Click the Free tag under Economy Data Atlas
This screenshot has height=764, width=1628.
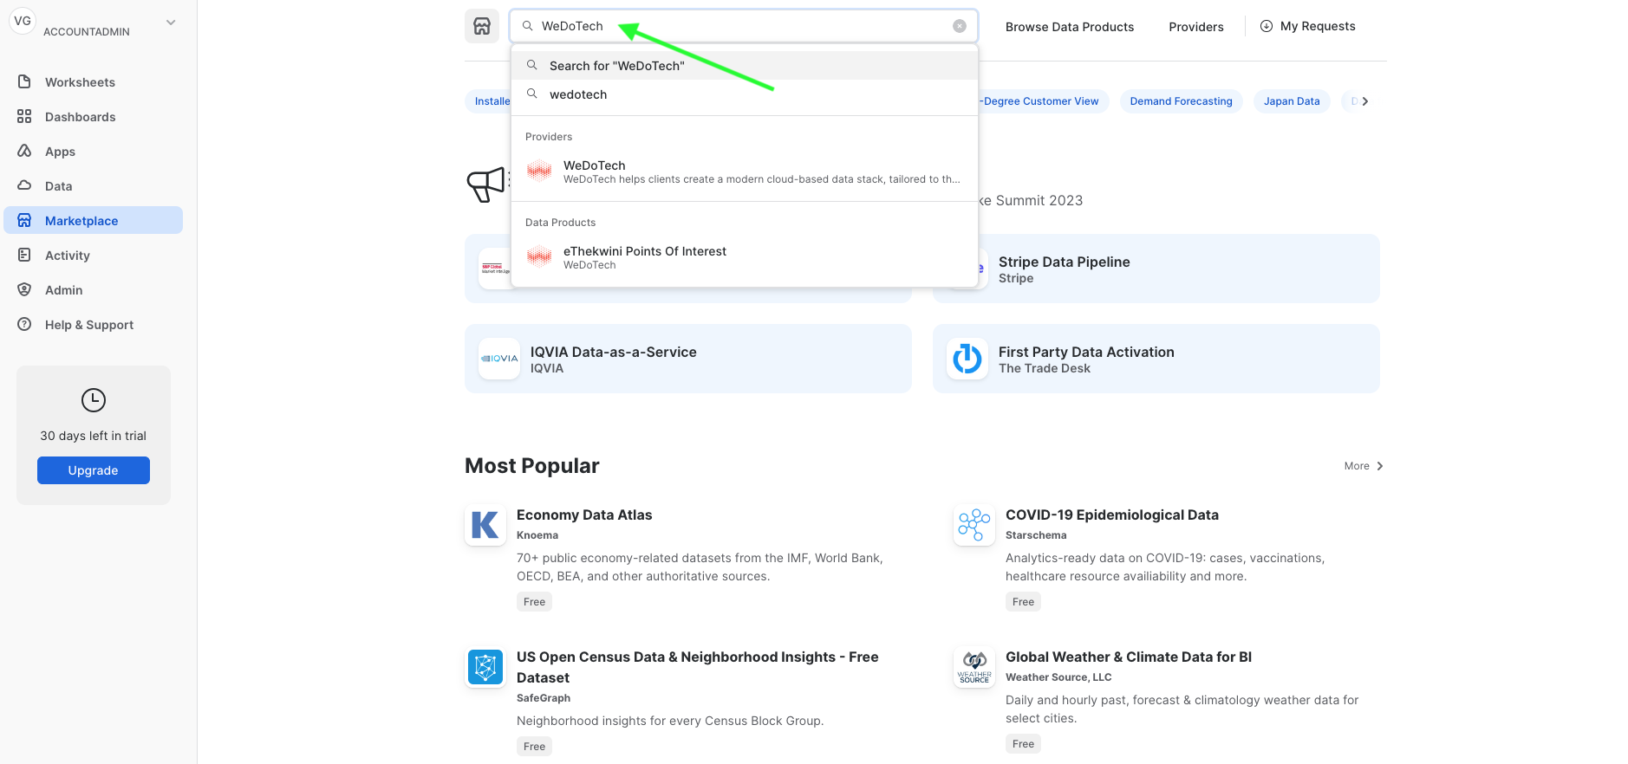pos(534,602)
